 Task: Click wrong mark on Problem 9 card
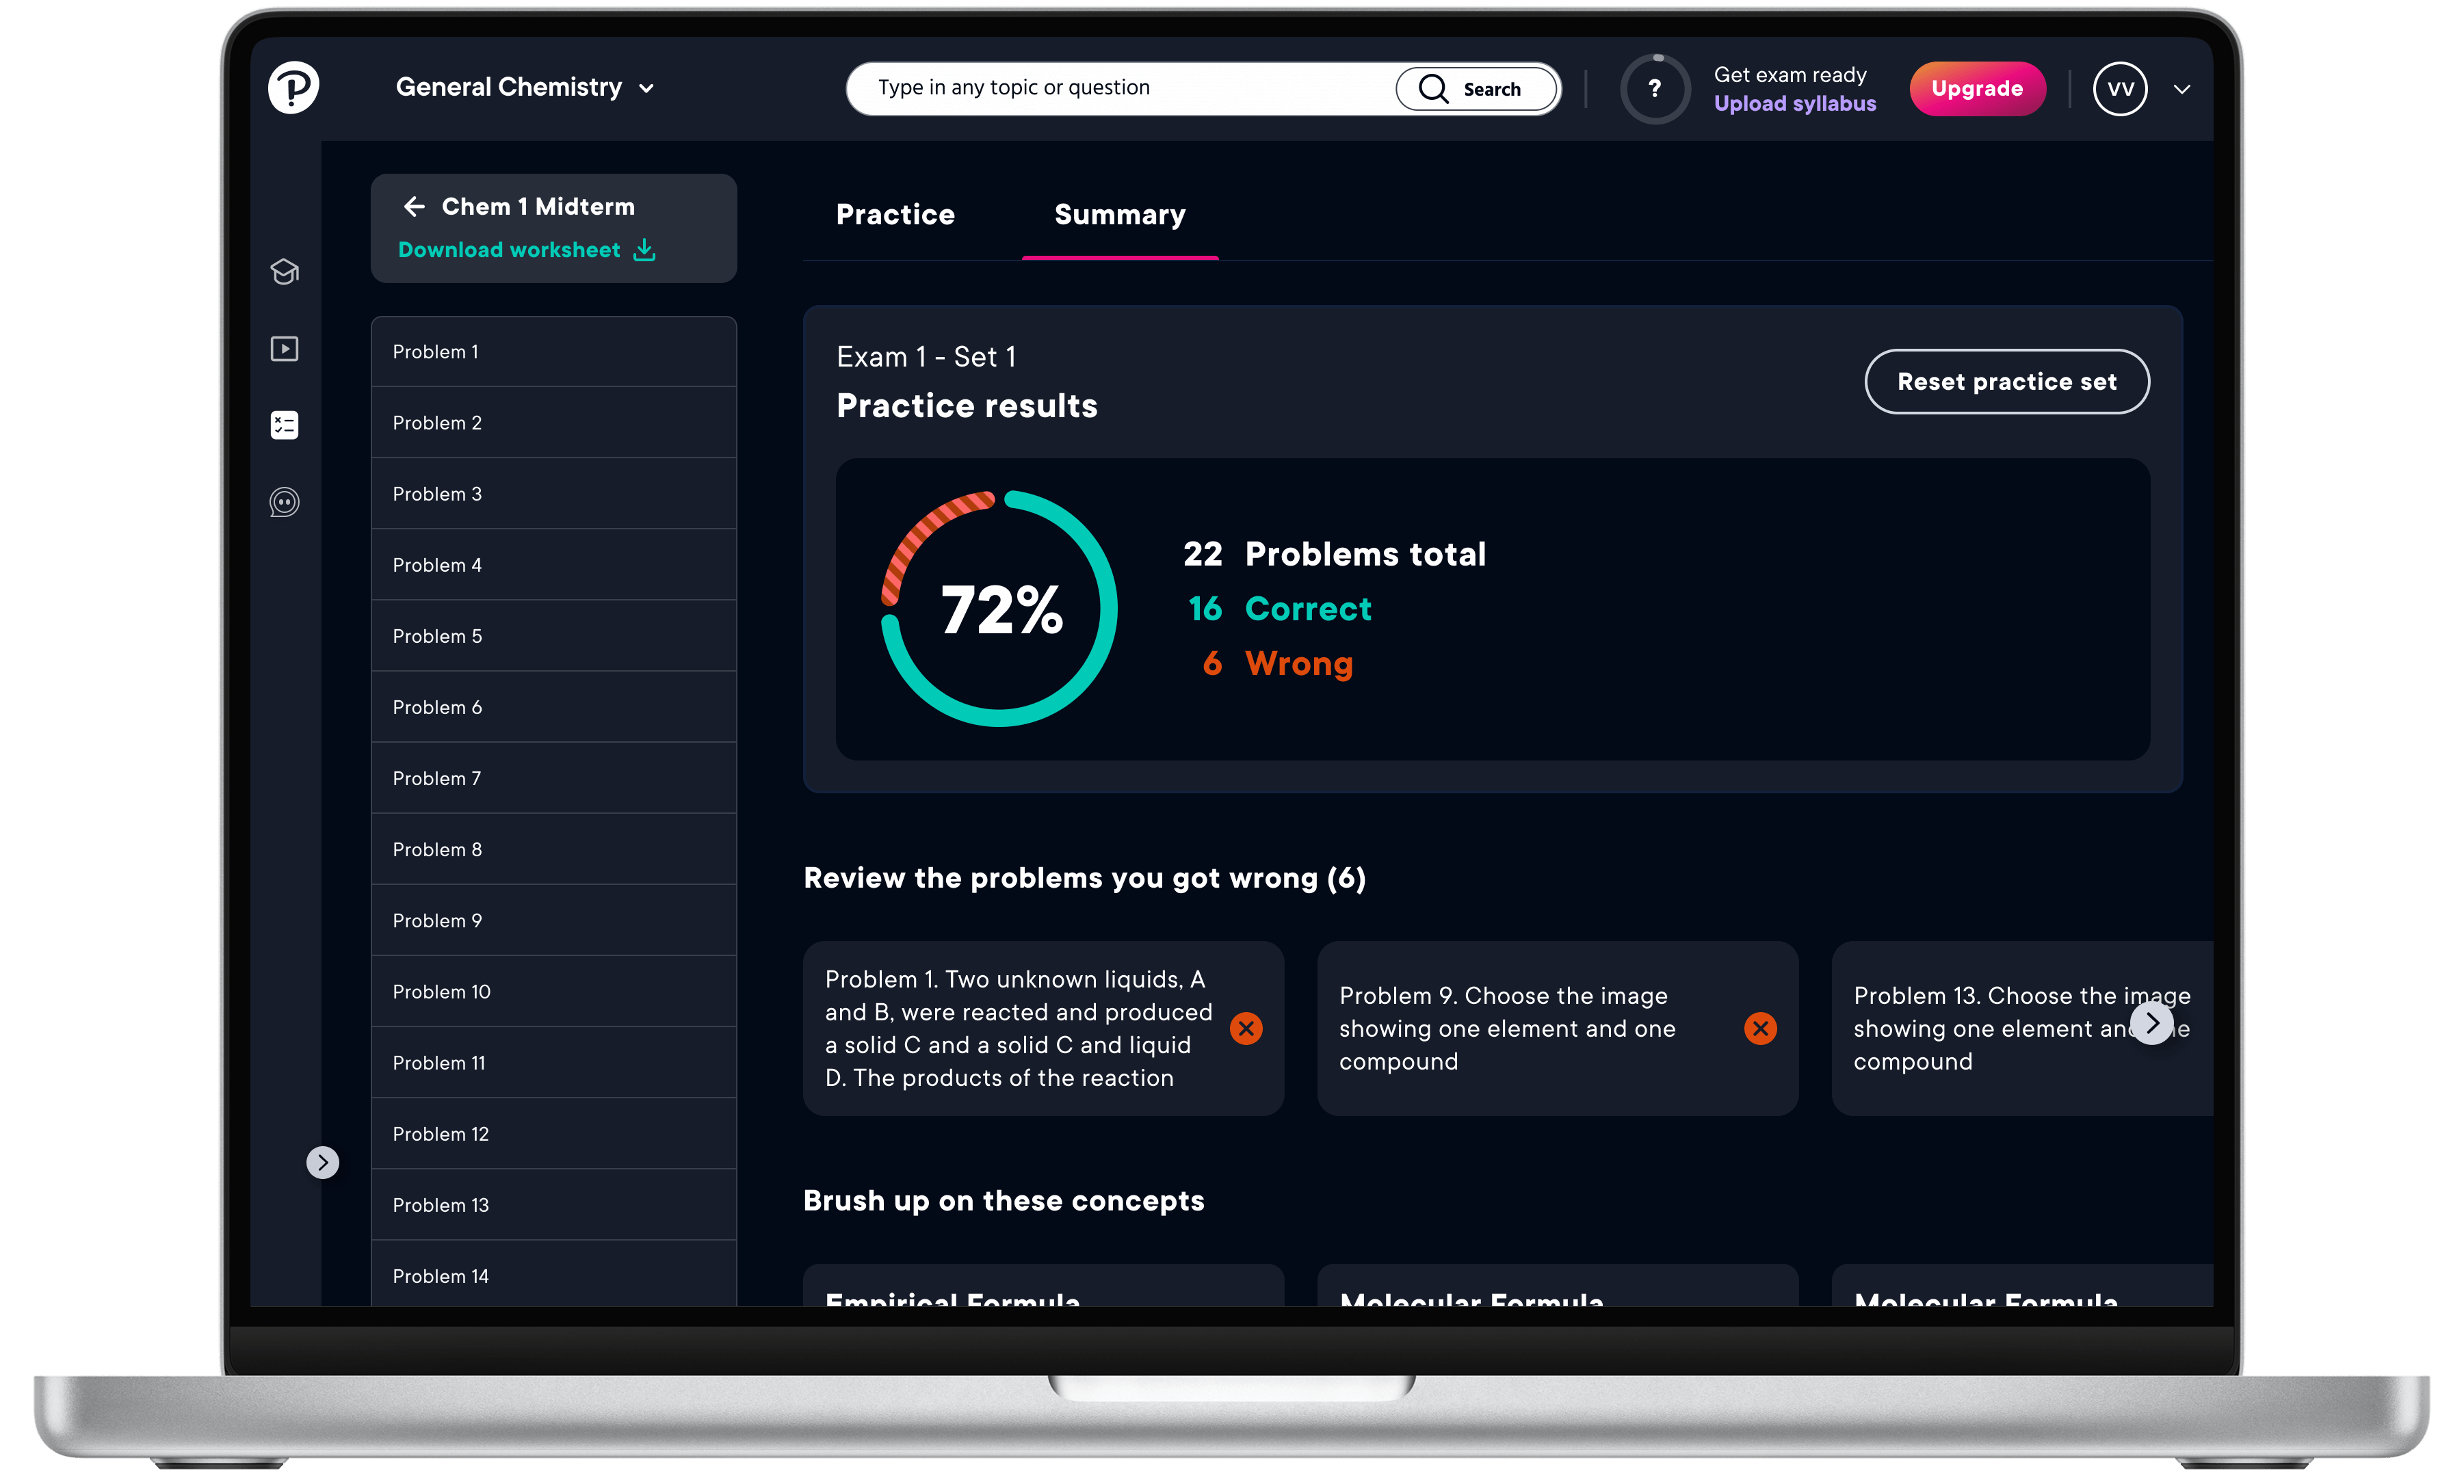pyautogui.click(x=1760, y=1028)
